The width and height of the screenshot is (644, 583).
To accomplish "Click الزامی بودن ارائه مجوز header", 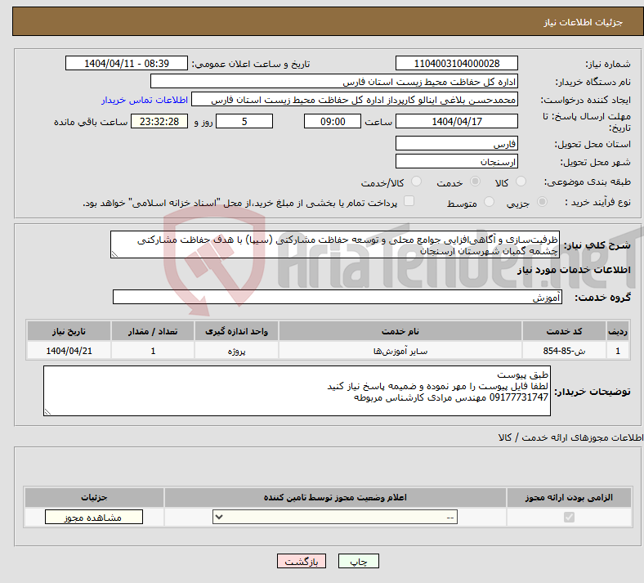I will click(x=569, y=497).
